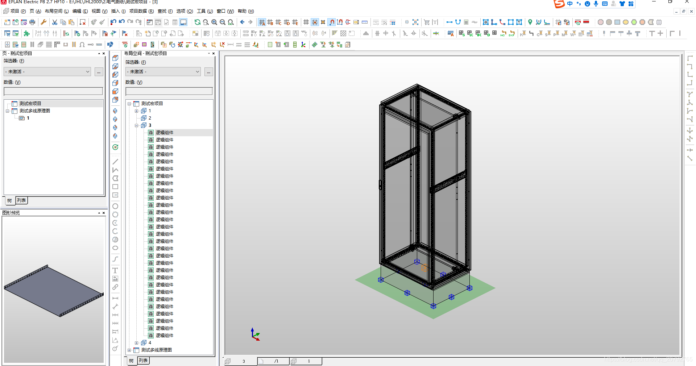Toggle the grid A display button
Image resolution: width=696 pixels, height=366 pixels.
click(262, 22)
